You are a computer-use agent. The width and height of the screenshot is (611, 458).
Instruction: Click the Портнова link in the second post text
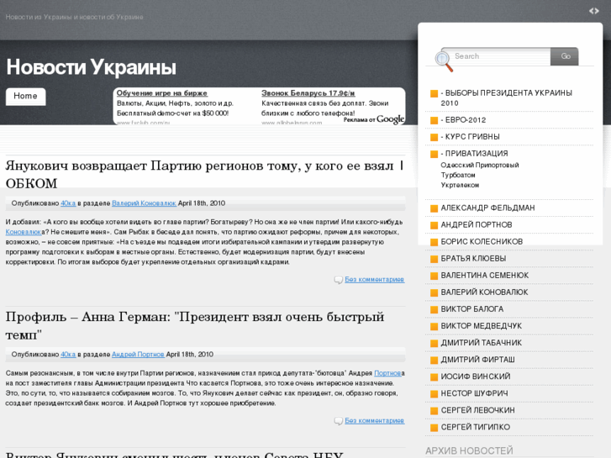click(387, 373)
